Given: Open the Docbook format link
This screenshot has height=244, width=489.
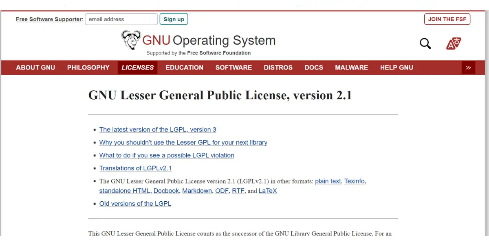Looking at the screenshot, I should pos(166,191).
